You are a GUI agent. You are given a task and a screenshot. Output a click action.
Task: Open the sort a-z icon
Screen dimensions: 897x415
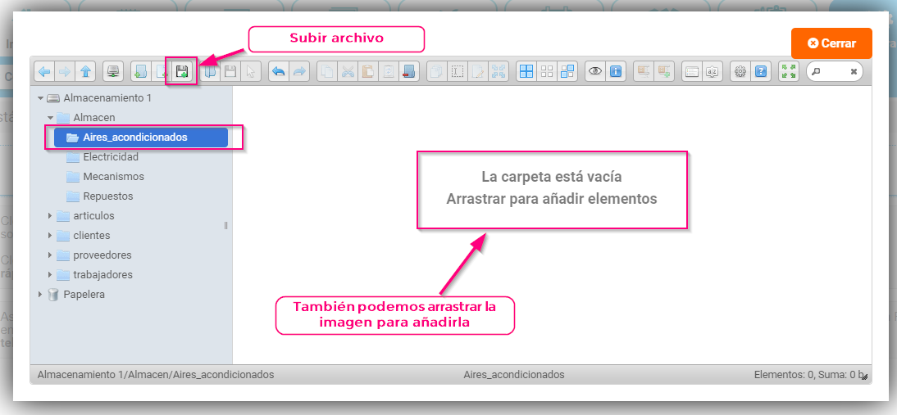[x=713, y=71]
